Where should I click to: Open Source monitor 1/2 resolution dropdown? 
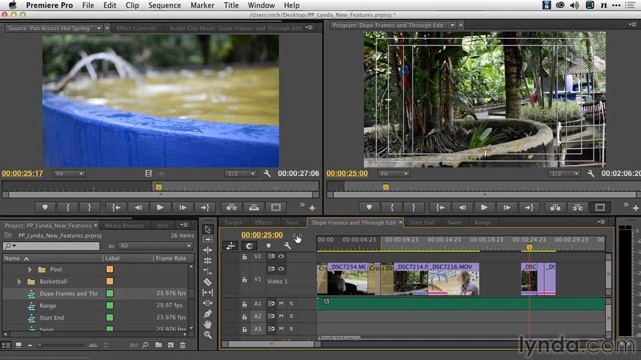pyautogui.click(x=240, y=173)
